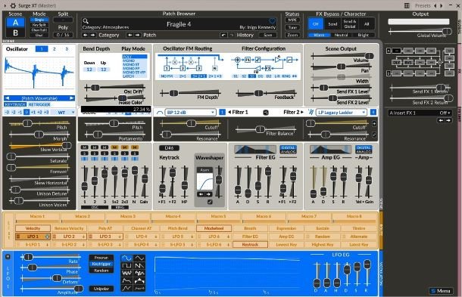Click the Save patch button

tap(267, 35)
